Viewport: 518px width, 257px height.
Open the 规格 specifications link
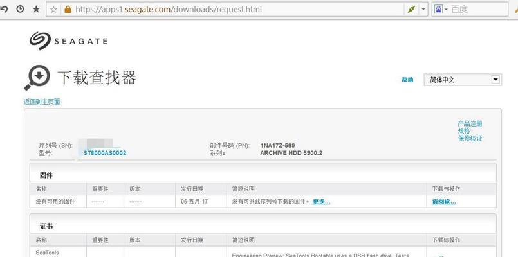(x=464, y=131)
